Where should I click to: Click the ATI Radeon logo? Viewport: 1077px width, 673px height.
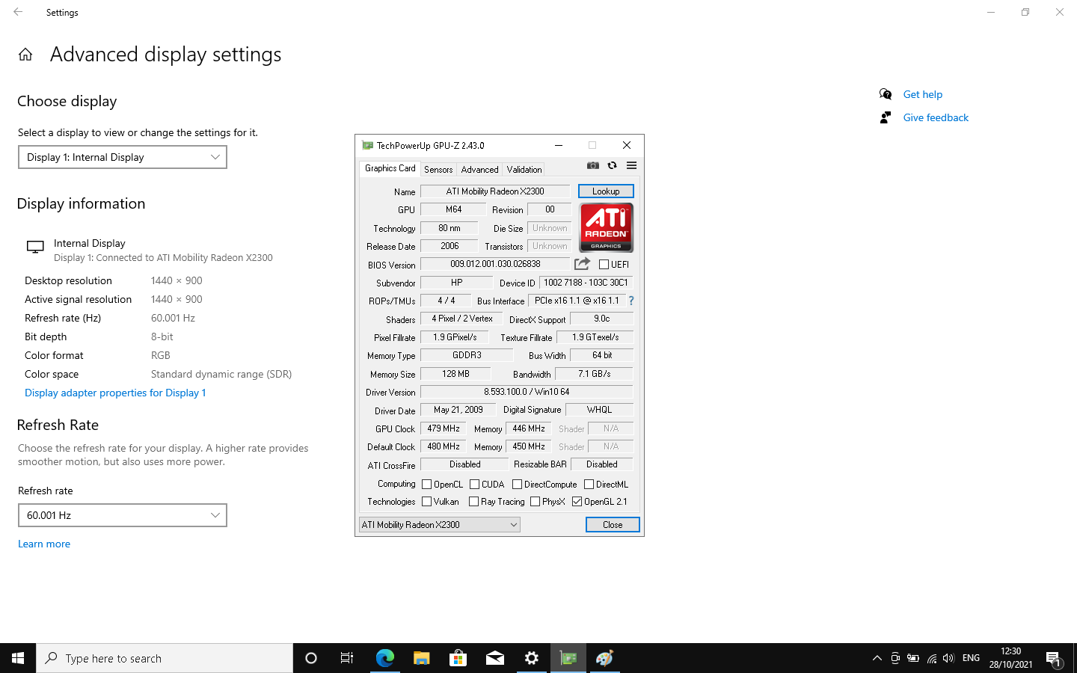607,227
